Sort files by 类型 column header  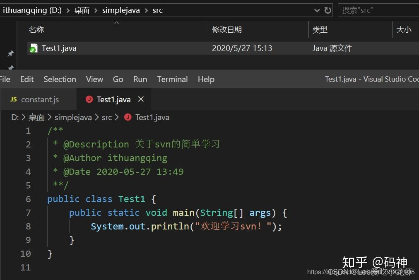pyautogui.click(x=320, y=29)
